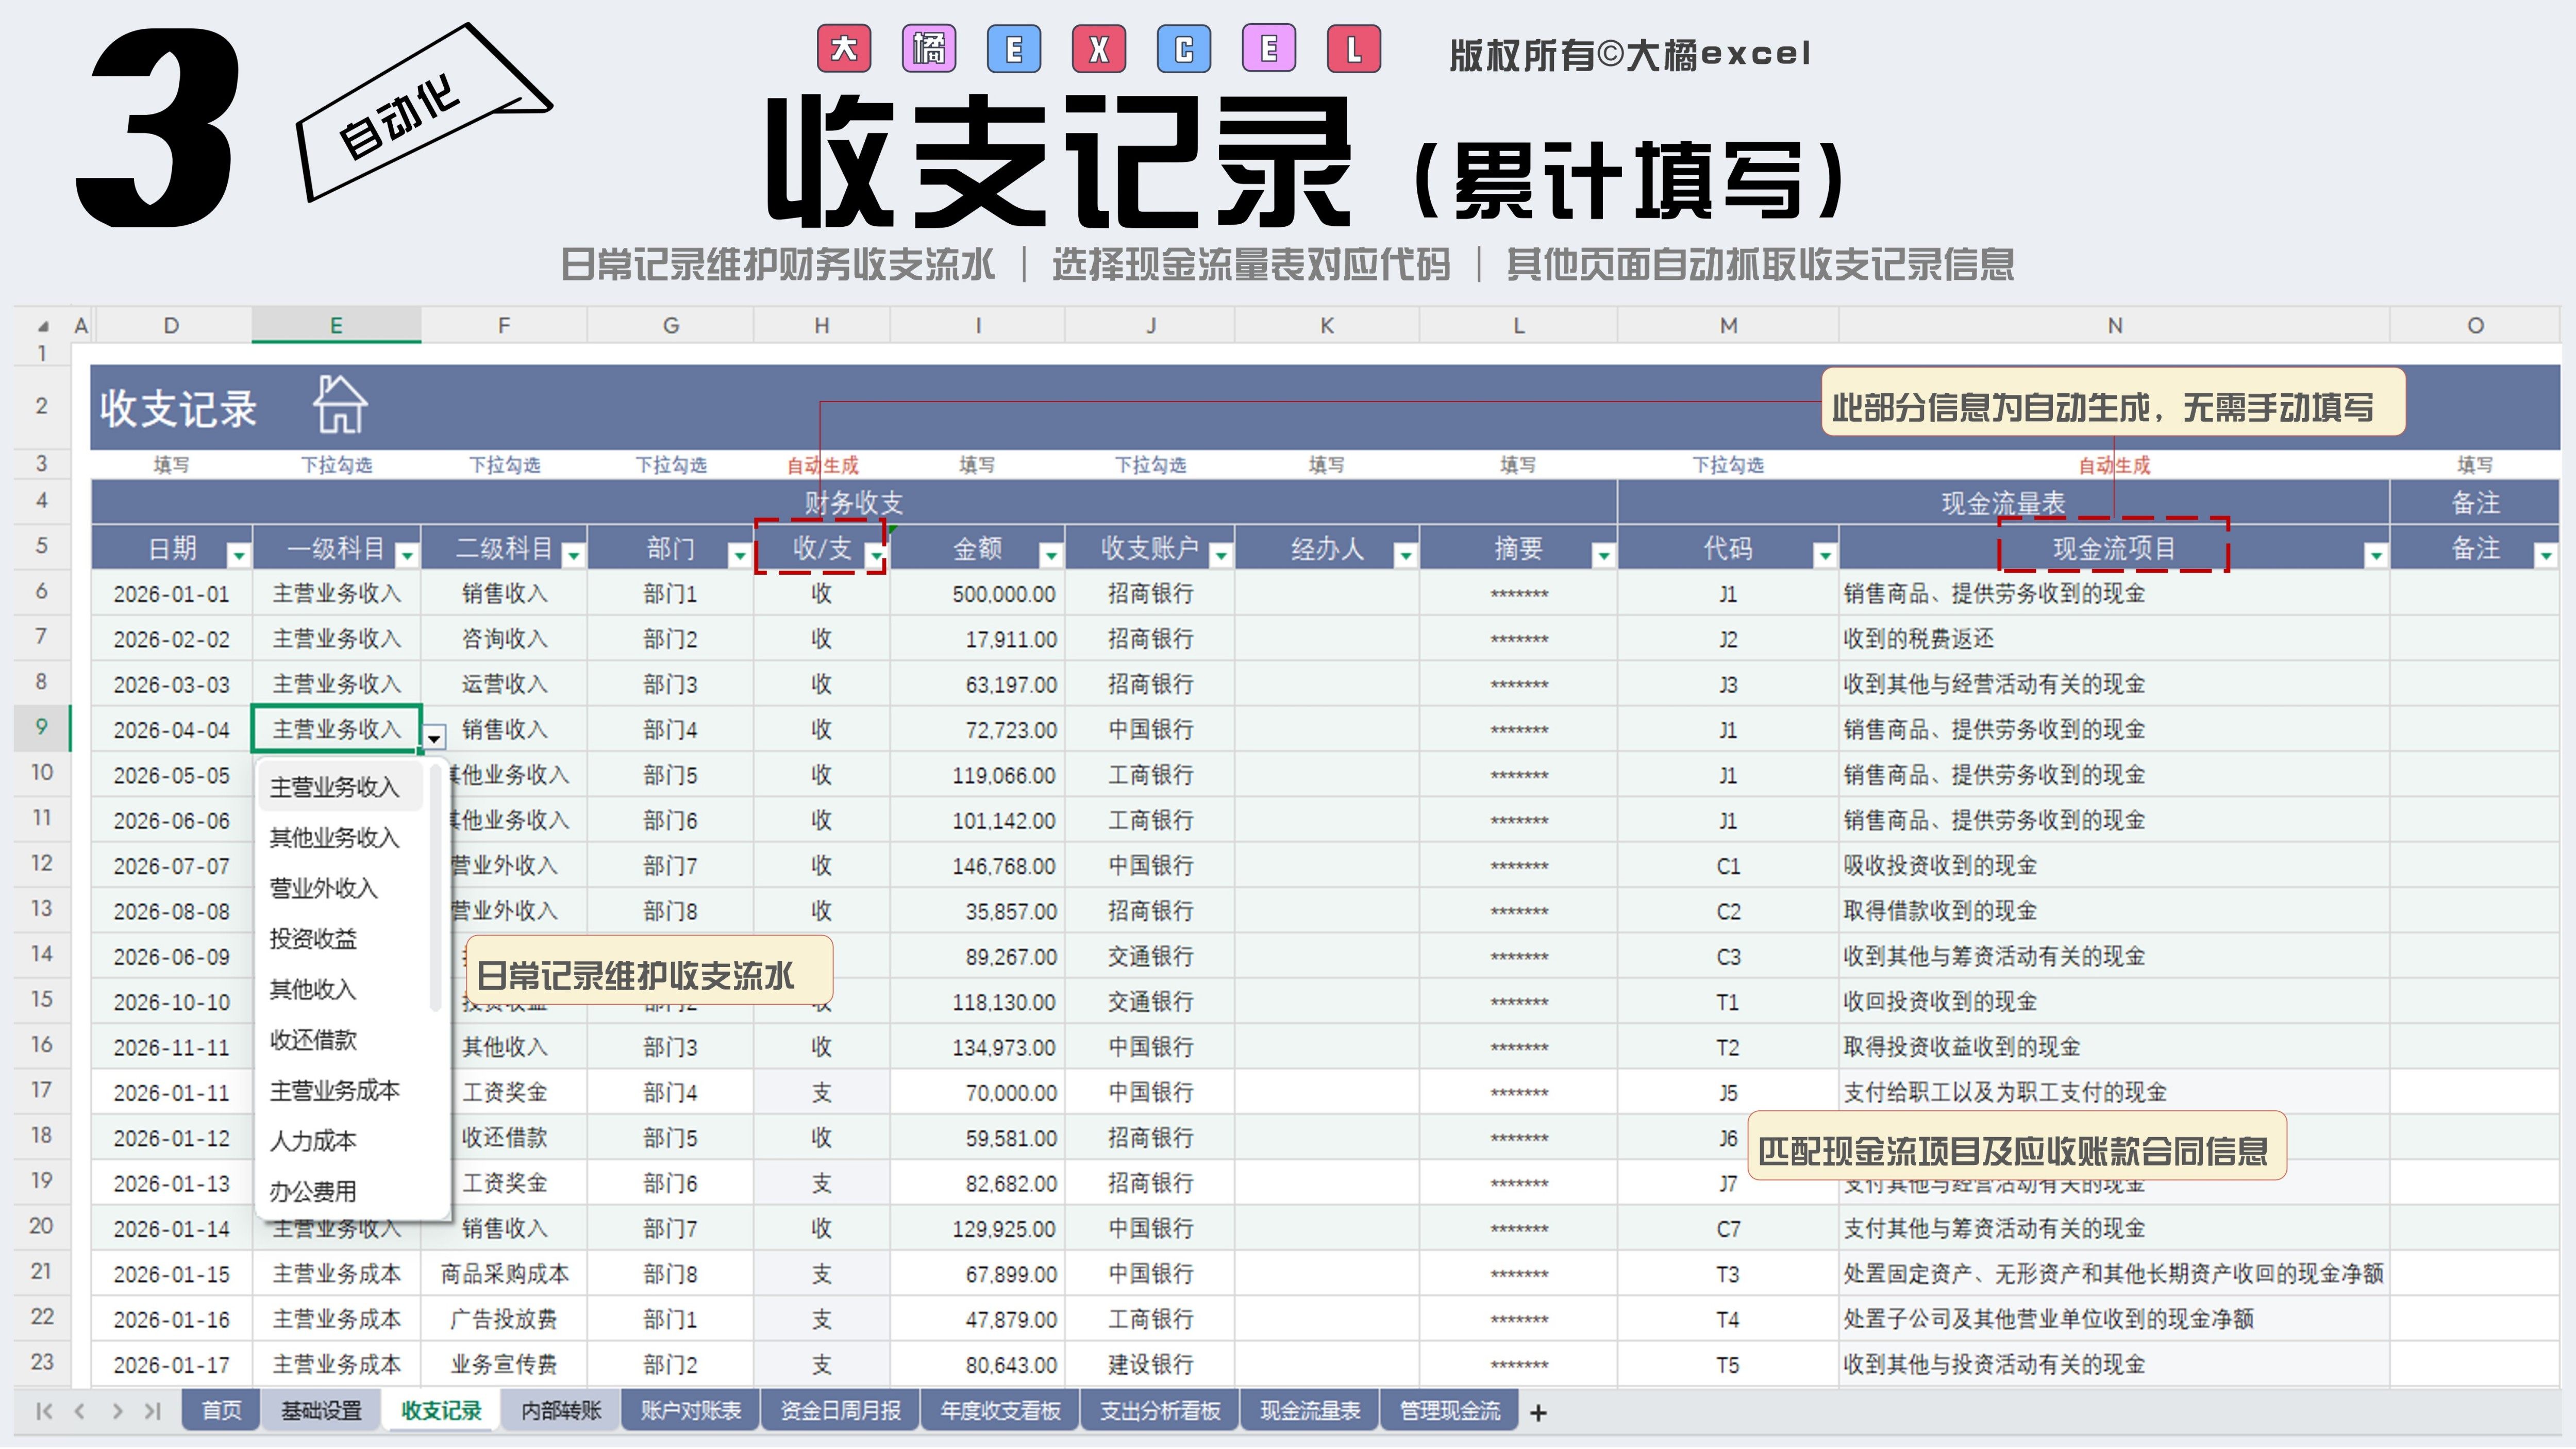Screen dimensions: 2576x1449
Task: Pick 投资收益 option in list
Action: pos(313,939)
